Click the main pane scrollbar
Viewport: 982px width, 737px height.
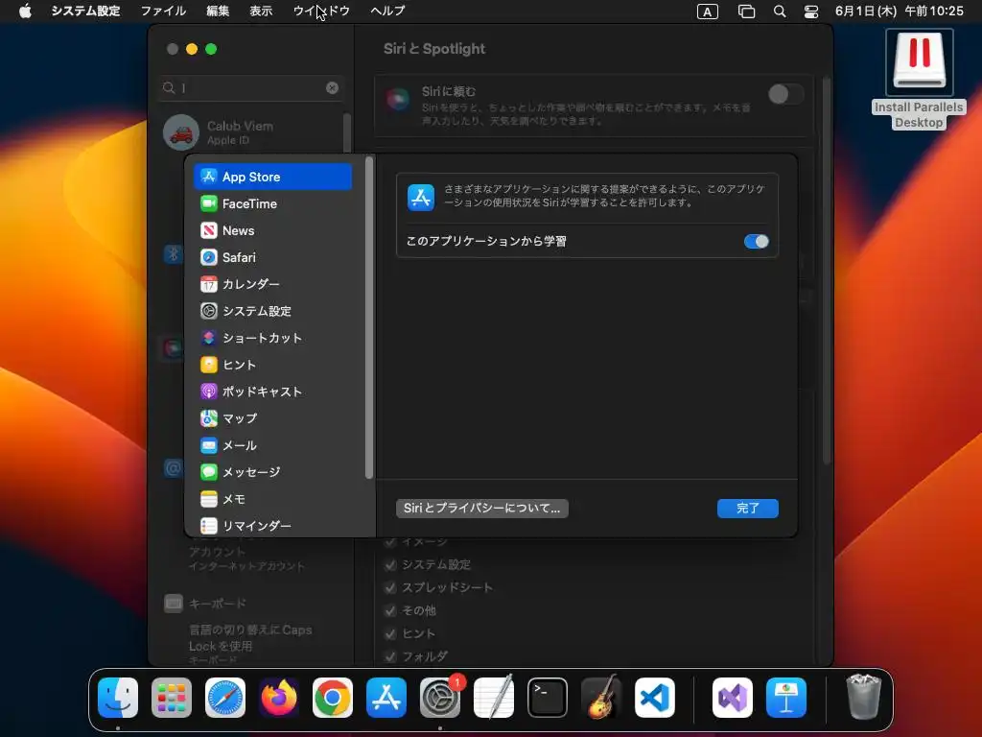tap(826, 270)
